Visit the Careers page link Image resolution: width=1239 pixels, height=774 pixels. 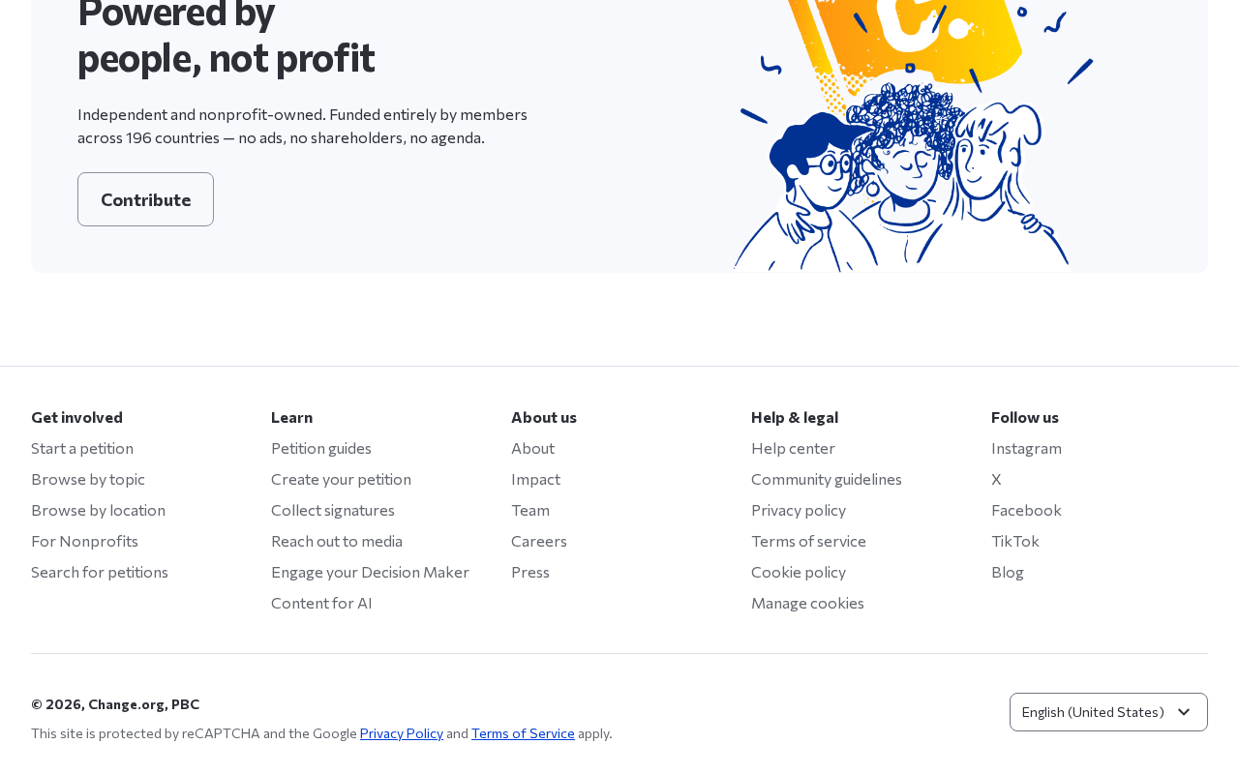pyautogui.click(x=539, y=541)
